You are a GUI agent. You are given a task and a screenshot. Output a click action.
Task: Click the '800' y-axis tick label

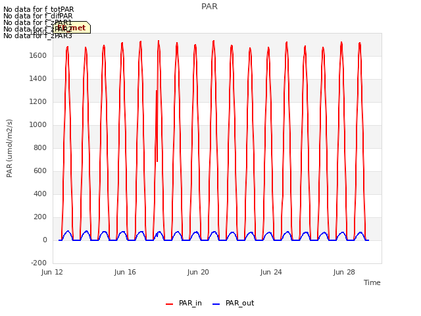(x=40, y=147)
